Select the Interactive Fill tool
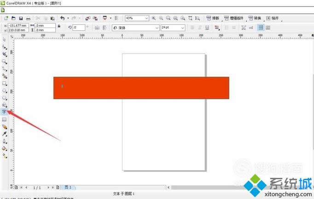This screenshot has width=314, height=199. pyautogui.click(x=5, y=156)
